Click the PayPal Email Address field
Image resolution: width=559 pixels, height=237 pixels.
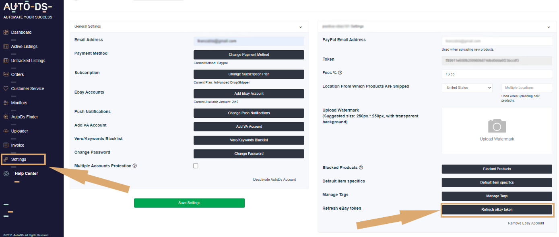tap(497, 41)
